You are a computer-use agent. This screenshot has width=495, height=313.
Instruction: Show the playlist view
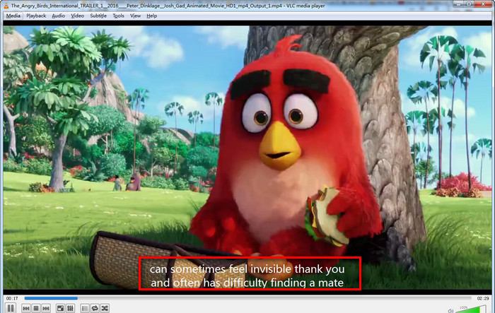pos(85,308)
